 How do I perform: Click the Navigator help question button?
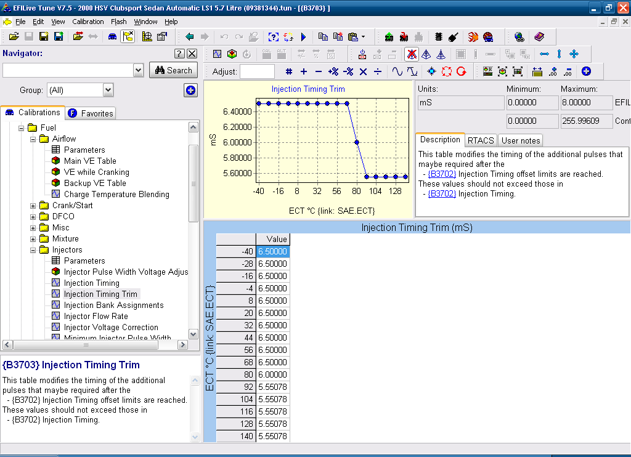coord(179,54)
